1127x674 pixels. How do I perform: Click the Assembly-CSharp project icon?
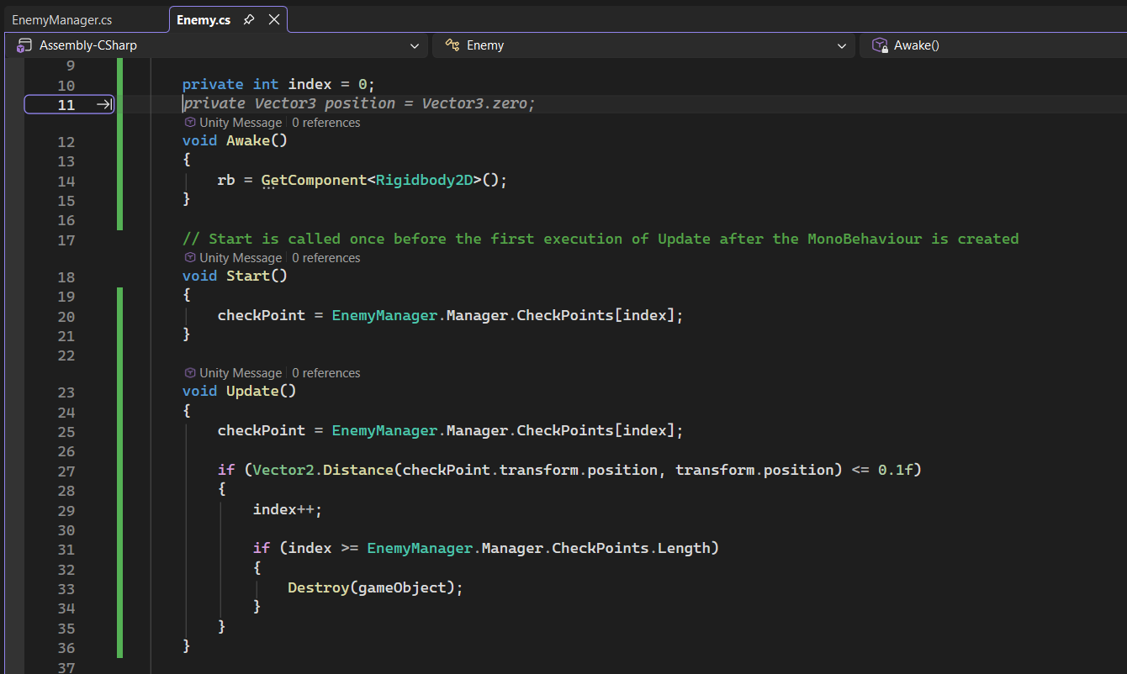tap(24, 45)
